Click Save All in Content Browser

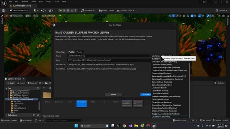(32, 83)
